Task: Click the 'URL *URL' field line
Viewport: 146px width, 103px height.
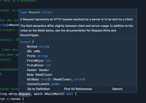Action: pos(34,51)
